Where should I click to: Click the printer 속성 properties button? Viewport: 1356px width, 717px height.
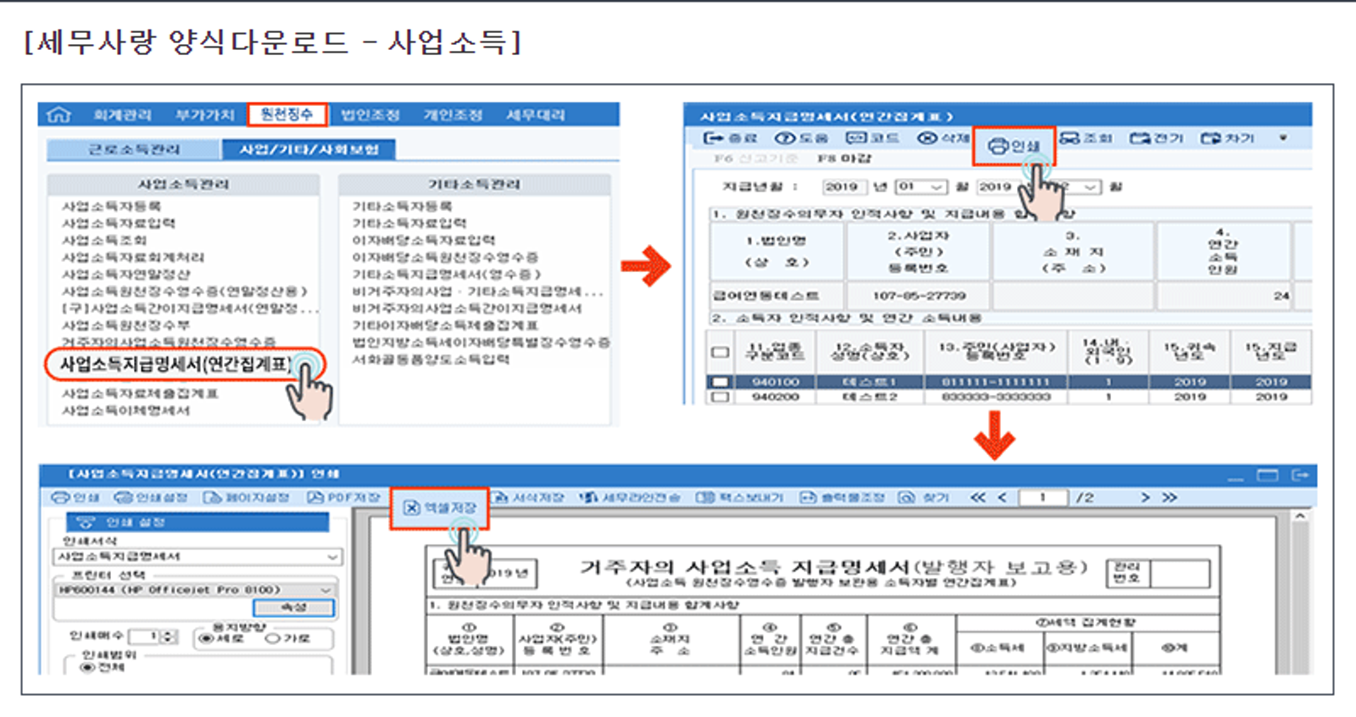click(x=294, y=608)
